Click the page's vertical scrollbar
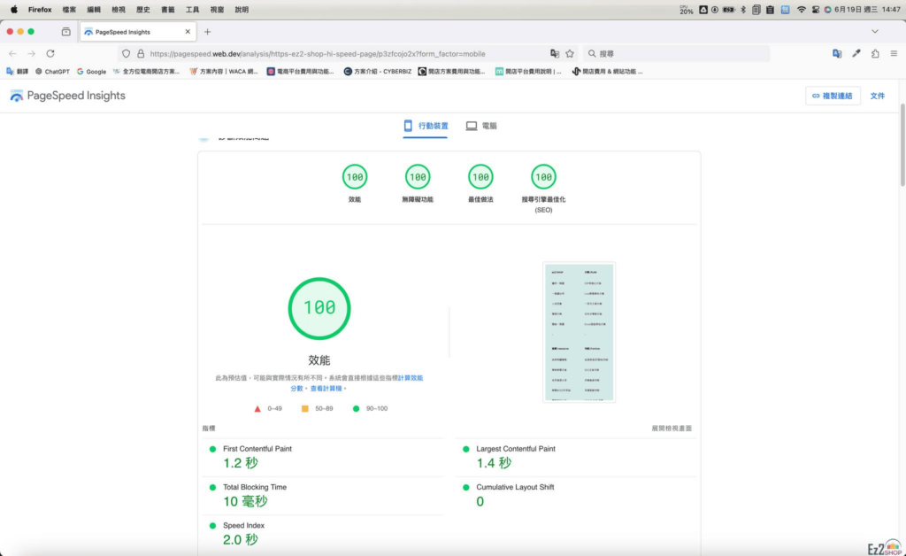This screenshot has width=906, height=556. pos(902,145)
